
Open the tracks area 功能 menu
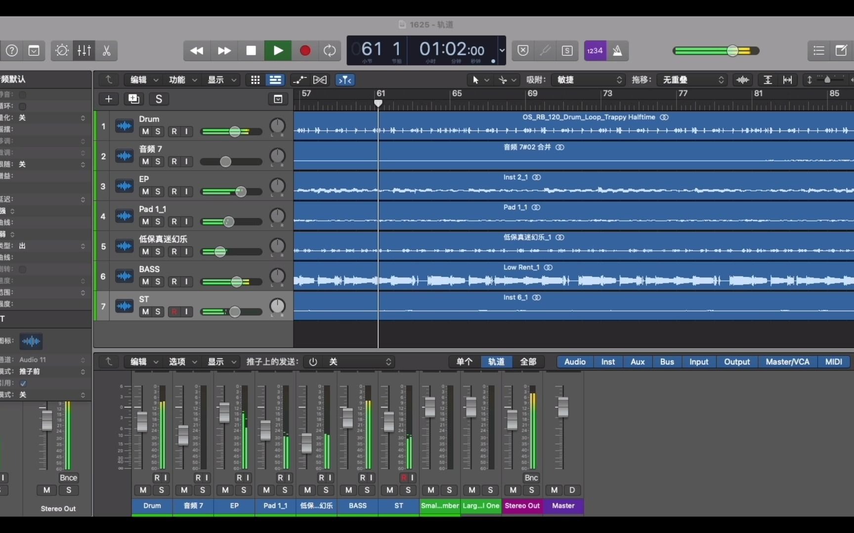click(182, 80)
